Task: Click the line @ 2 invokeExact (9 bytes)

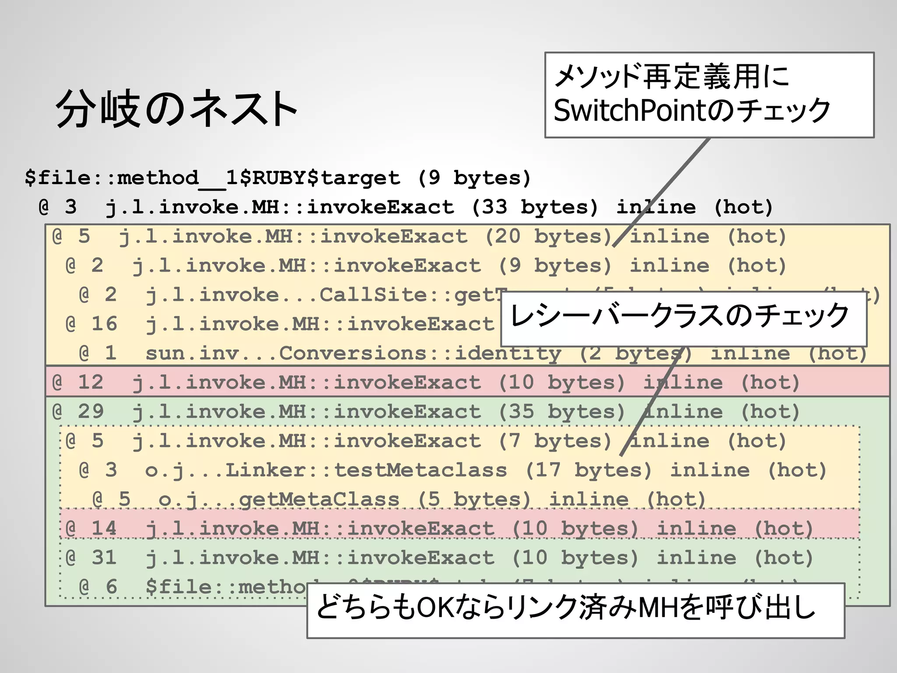Action: (426, 266)
